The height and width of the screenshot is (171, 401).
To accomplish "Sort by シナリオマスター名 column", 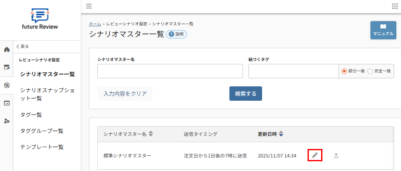I will 151,134.
